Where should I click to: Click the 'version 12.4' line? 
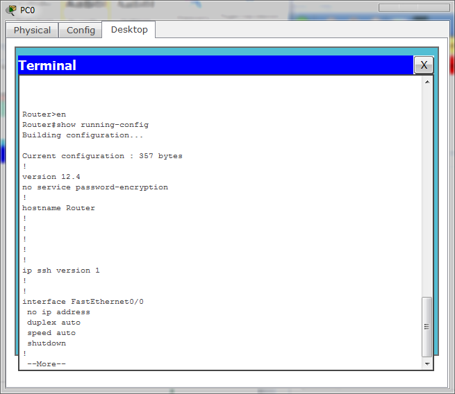point(51,177)
